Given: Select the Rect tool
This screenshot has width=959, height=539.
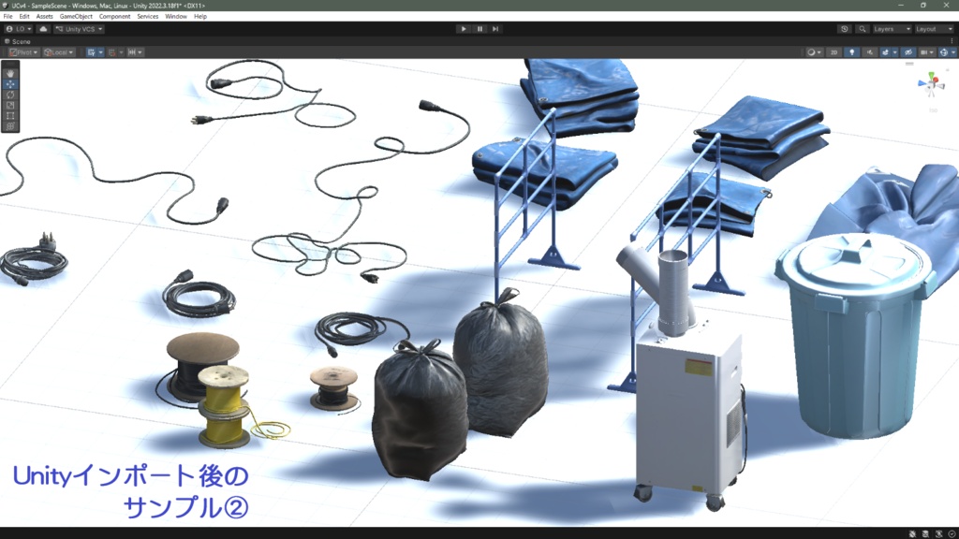Looking at the screenshot, I should click(x=10, y=115).
